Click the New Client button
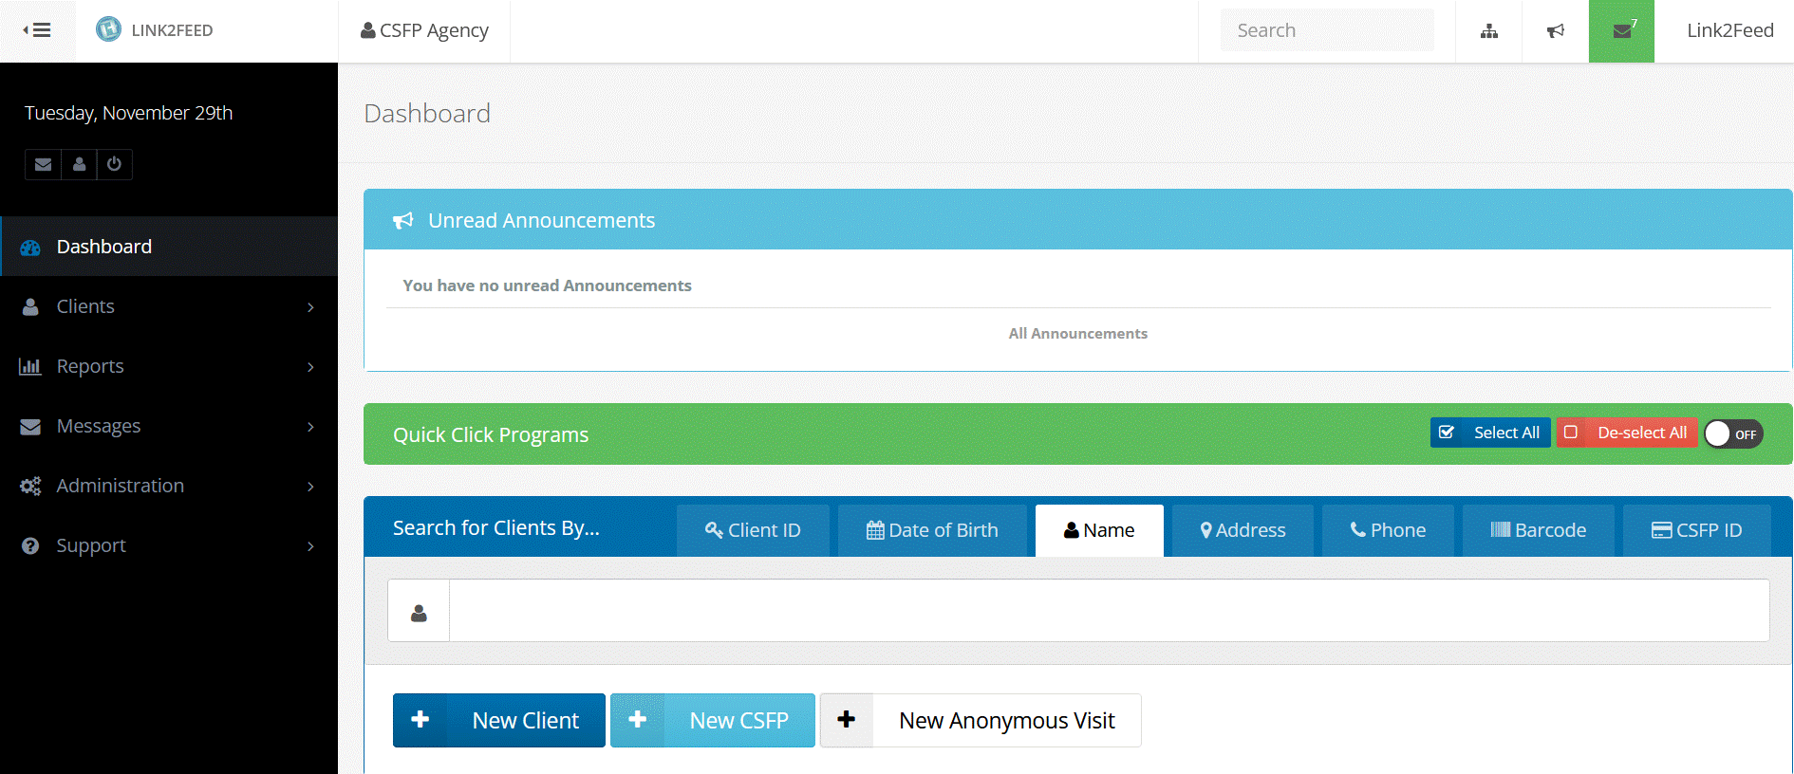This screenshot has width=1794, height=774. (x=499, y=721)
